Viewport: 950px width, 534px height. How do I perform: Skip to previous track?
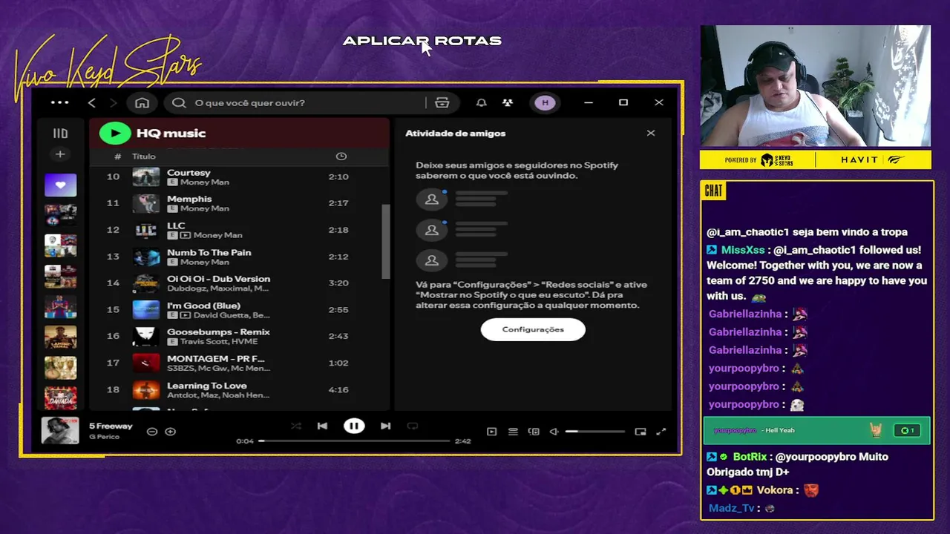click(x=322, y=426)
